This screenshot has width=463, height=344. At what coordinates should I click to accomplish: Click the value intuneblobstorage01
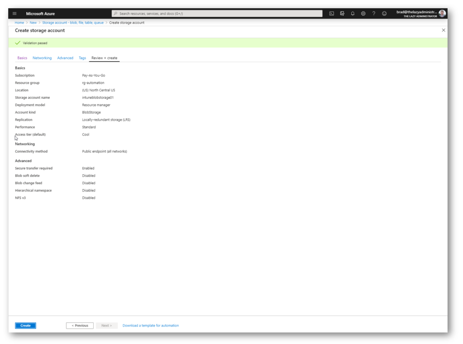(98, 97)
